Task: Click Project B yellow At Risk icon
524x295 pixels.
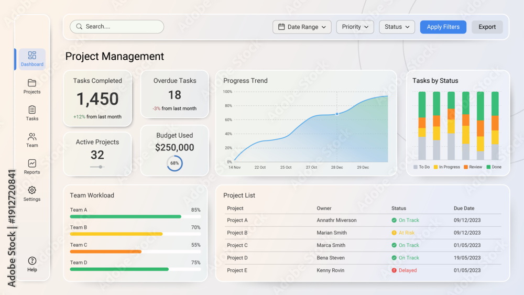Action: (x=394, y=233)
